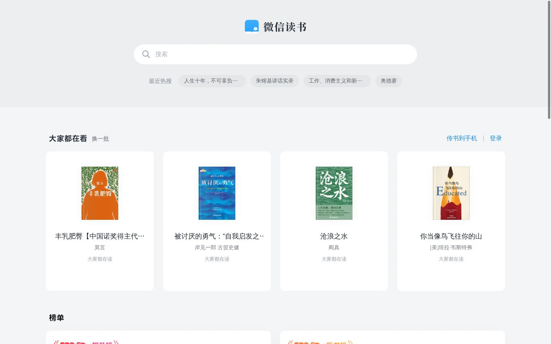Screen dimensions: 551x344
Task: Open 被讨厌的勇气 book cover thumbnail
Action: point(217,193)
